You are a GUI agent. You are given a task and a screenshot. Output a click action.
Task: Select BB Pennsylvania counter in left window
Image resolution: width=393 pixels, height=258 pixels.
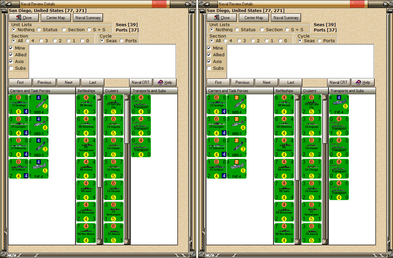[x=86, y=147]
